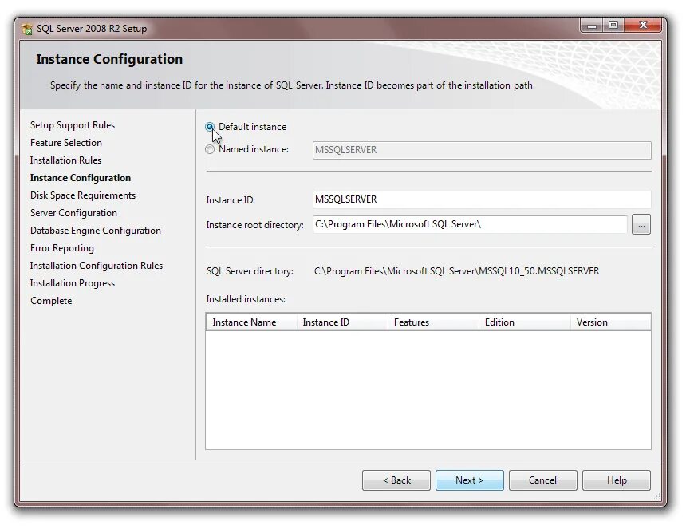Select the Instance Configuration step in sidebar
This screenshot has width=686, height=529.
(81, 178)
